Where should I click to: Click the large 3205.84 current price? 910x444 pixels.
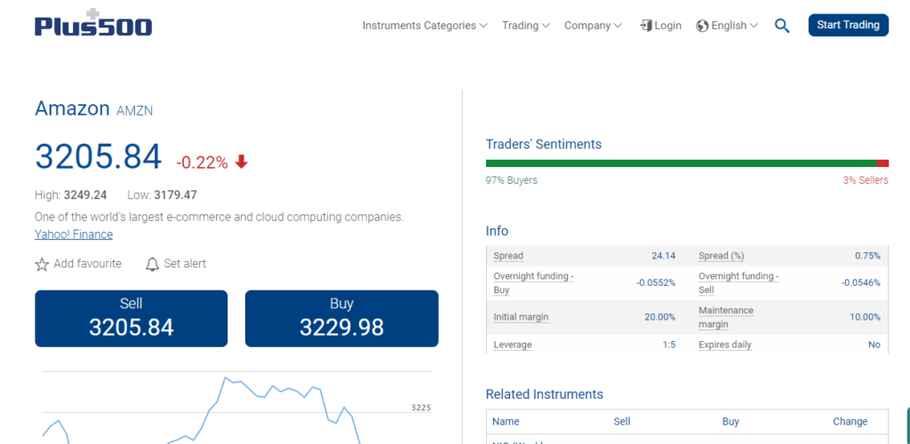click(x=98, y=156)
